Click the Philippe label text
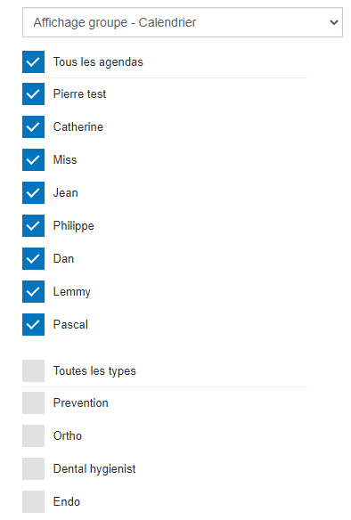The image size is (351, 520). 74,226
